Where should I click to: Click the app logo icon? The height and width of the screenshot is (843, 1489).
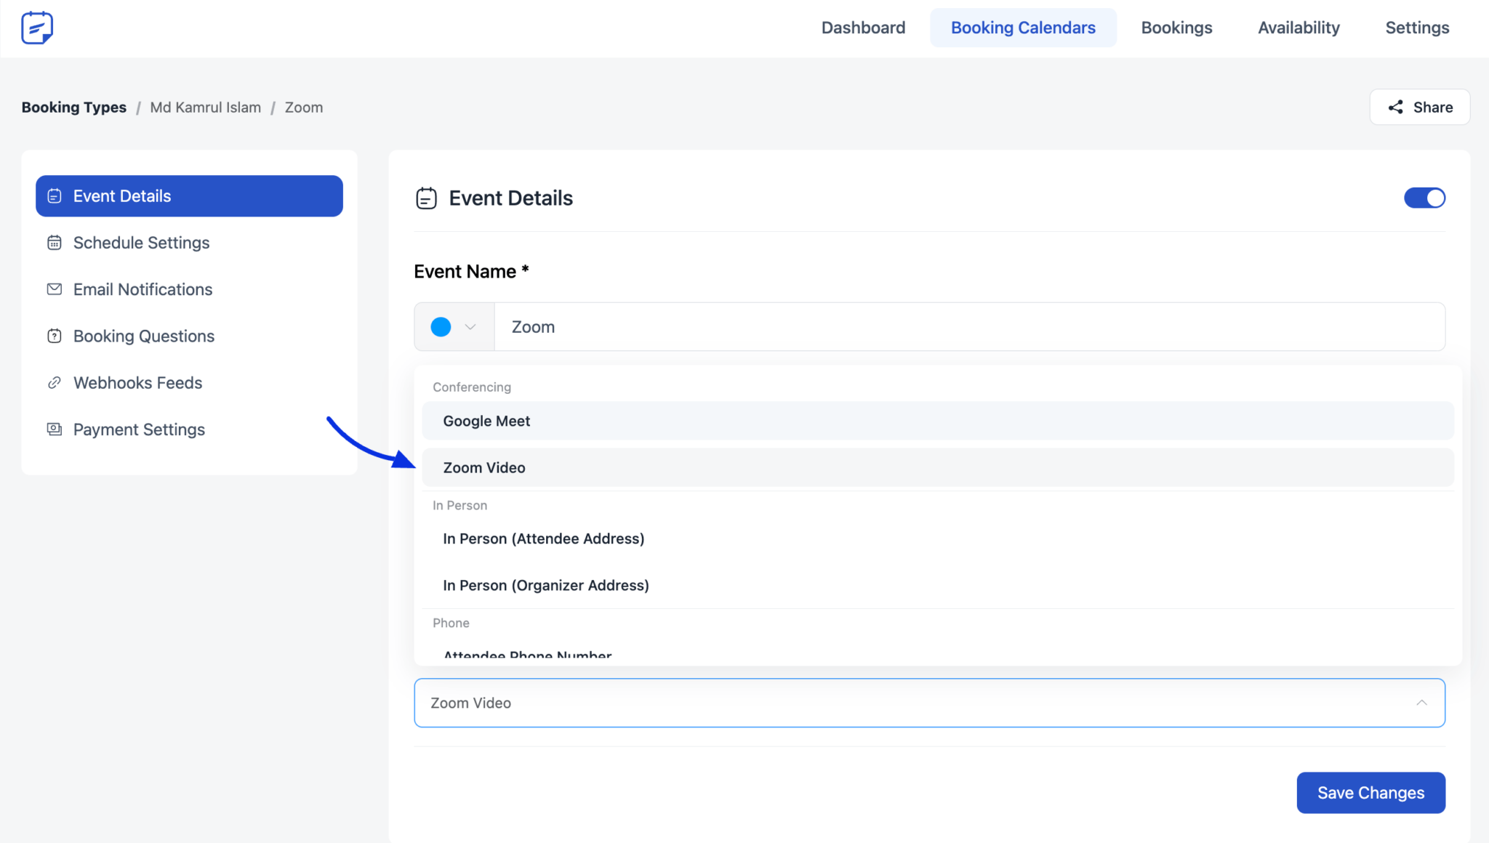coord(36,28)
